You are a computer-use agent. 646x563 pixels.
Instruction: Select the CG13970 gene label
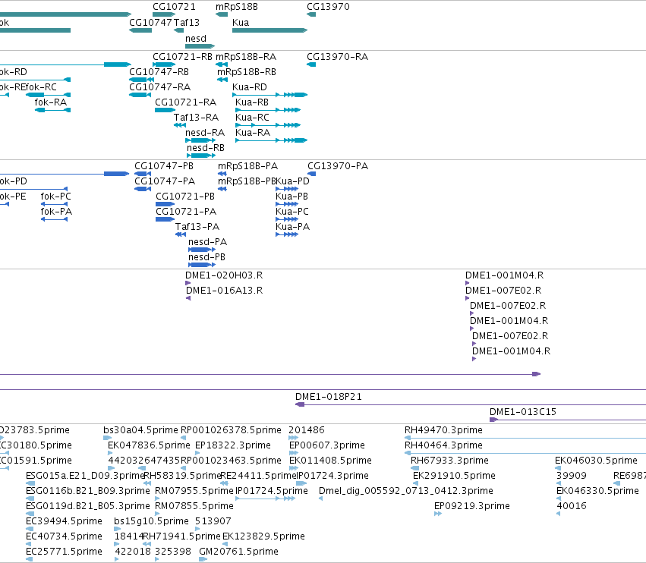(328, 7)
